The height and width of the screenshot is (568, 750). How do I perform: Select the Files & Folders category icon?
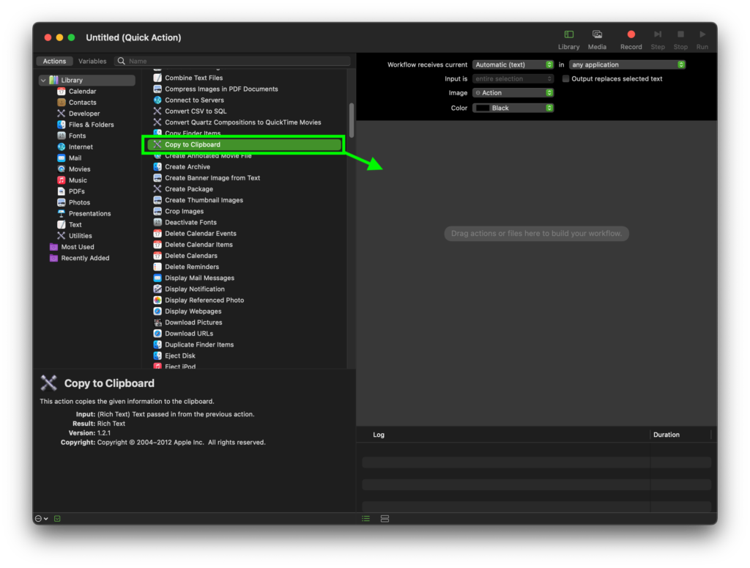coord(62,125)
